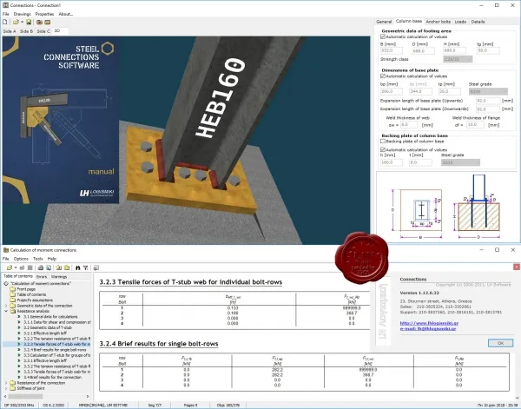Enable Backing plate of column base checkbox
Viewport: 521px width, 409px height.
tap(383, 142)
